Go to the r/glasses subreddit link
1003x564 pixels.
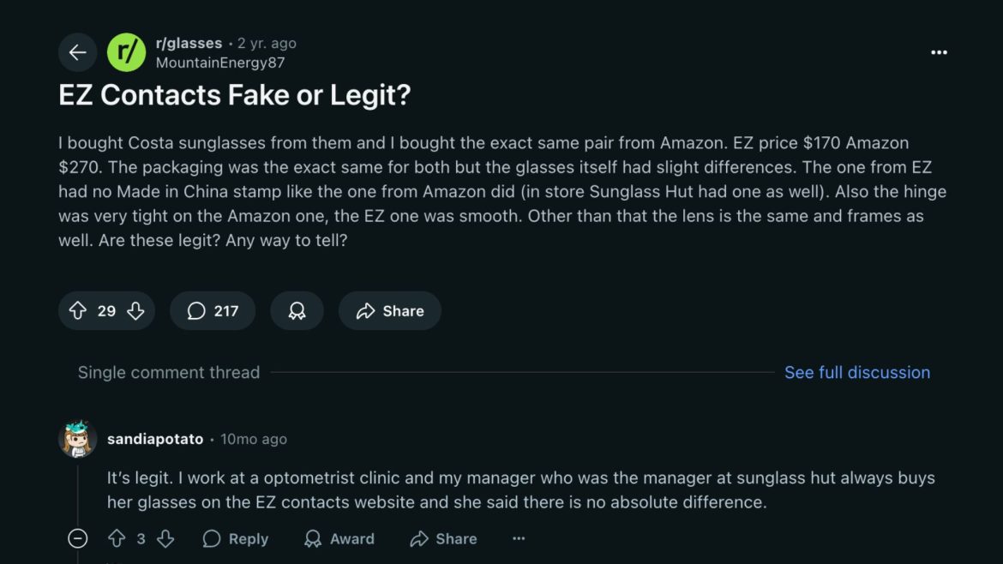pos(189,43)
